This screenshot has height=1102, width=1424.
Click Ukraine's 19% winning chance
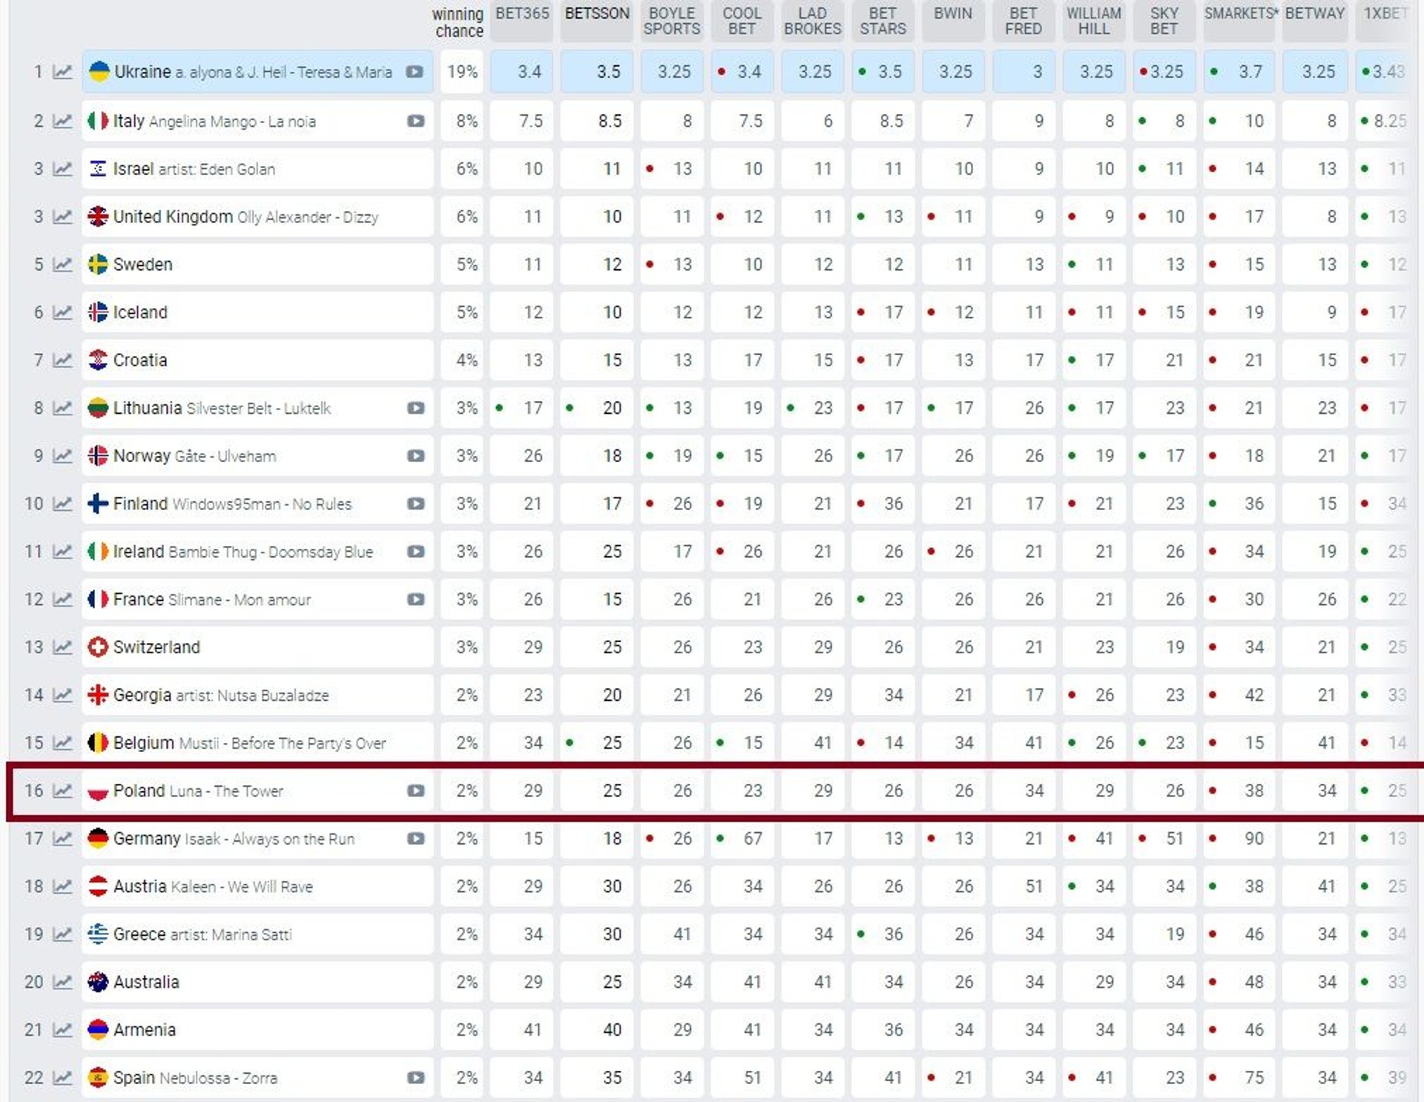point(461,72)
